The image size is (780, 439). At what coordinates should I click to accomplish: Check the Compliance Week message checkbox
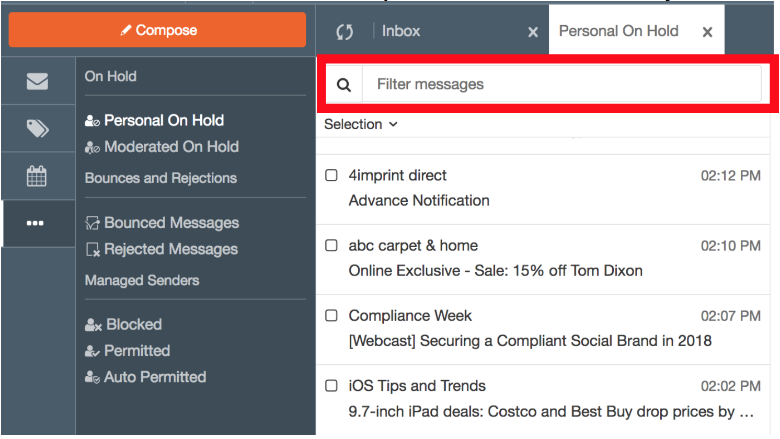coord(331,315)
